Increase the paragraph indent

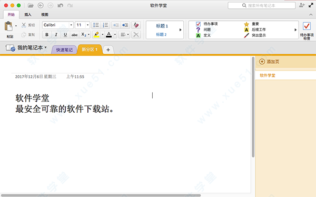[125, 25]
